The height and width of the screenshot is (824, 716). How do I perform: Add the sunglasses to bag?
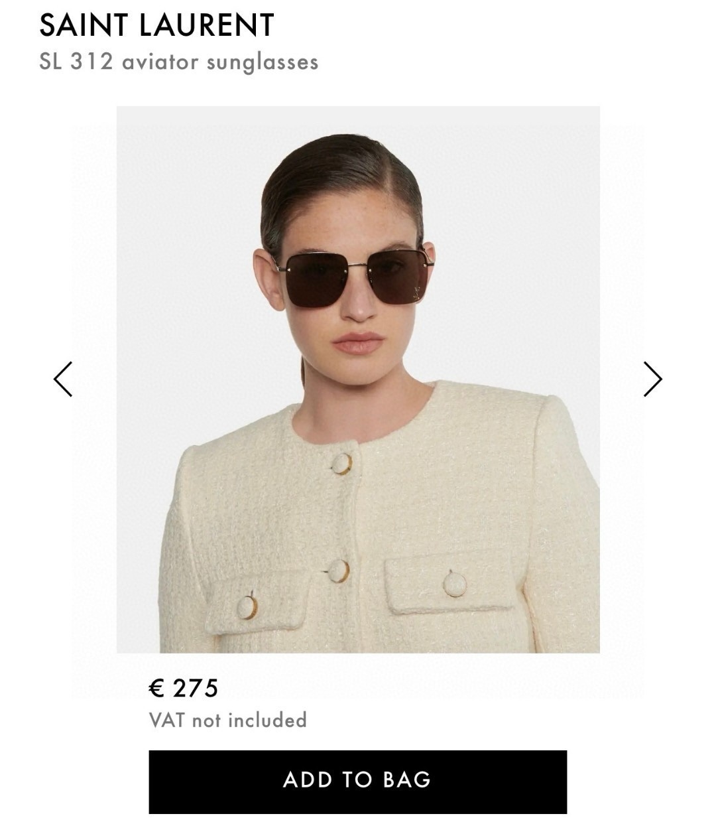tap(357, 782)
